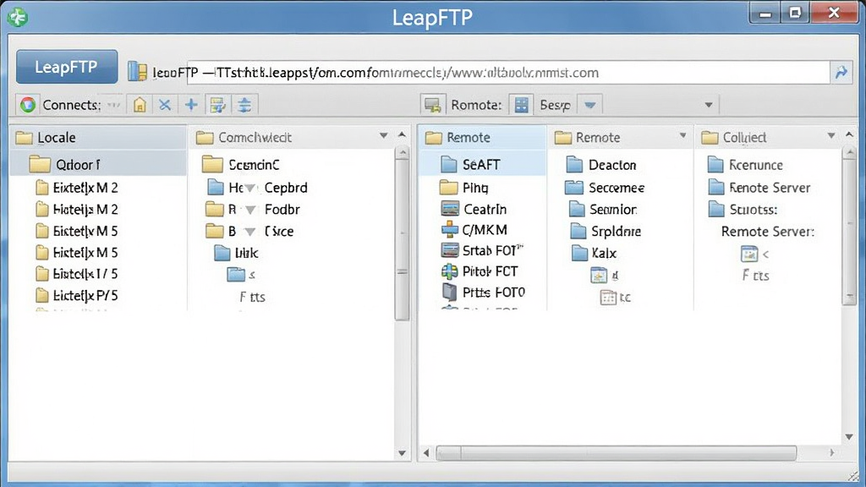
Task: Select the Hiatei|s M 2 folder
Action: click(x=77, y=210)
